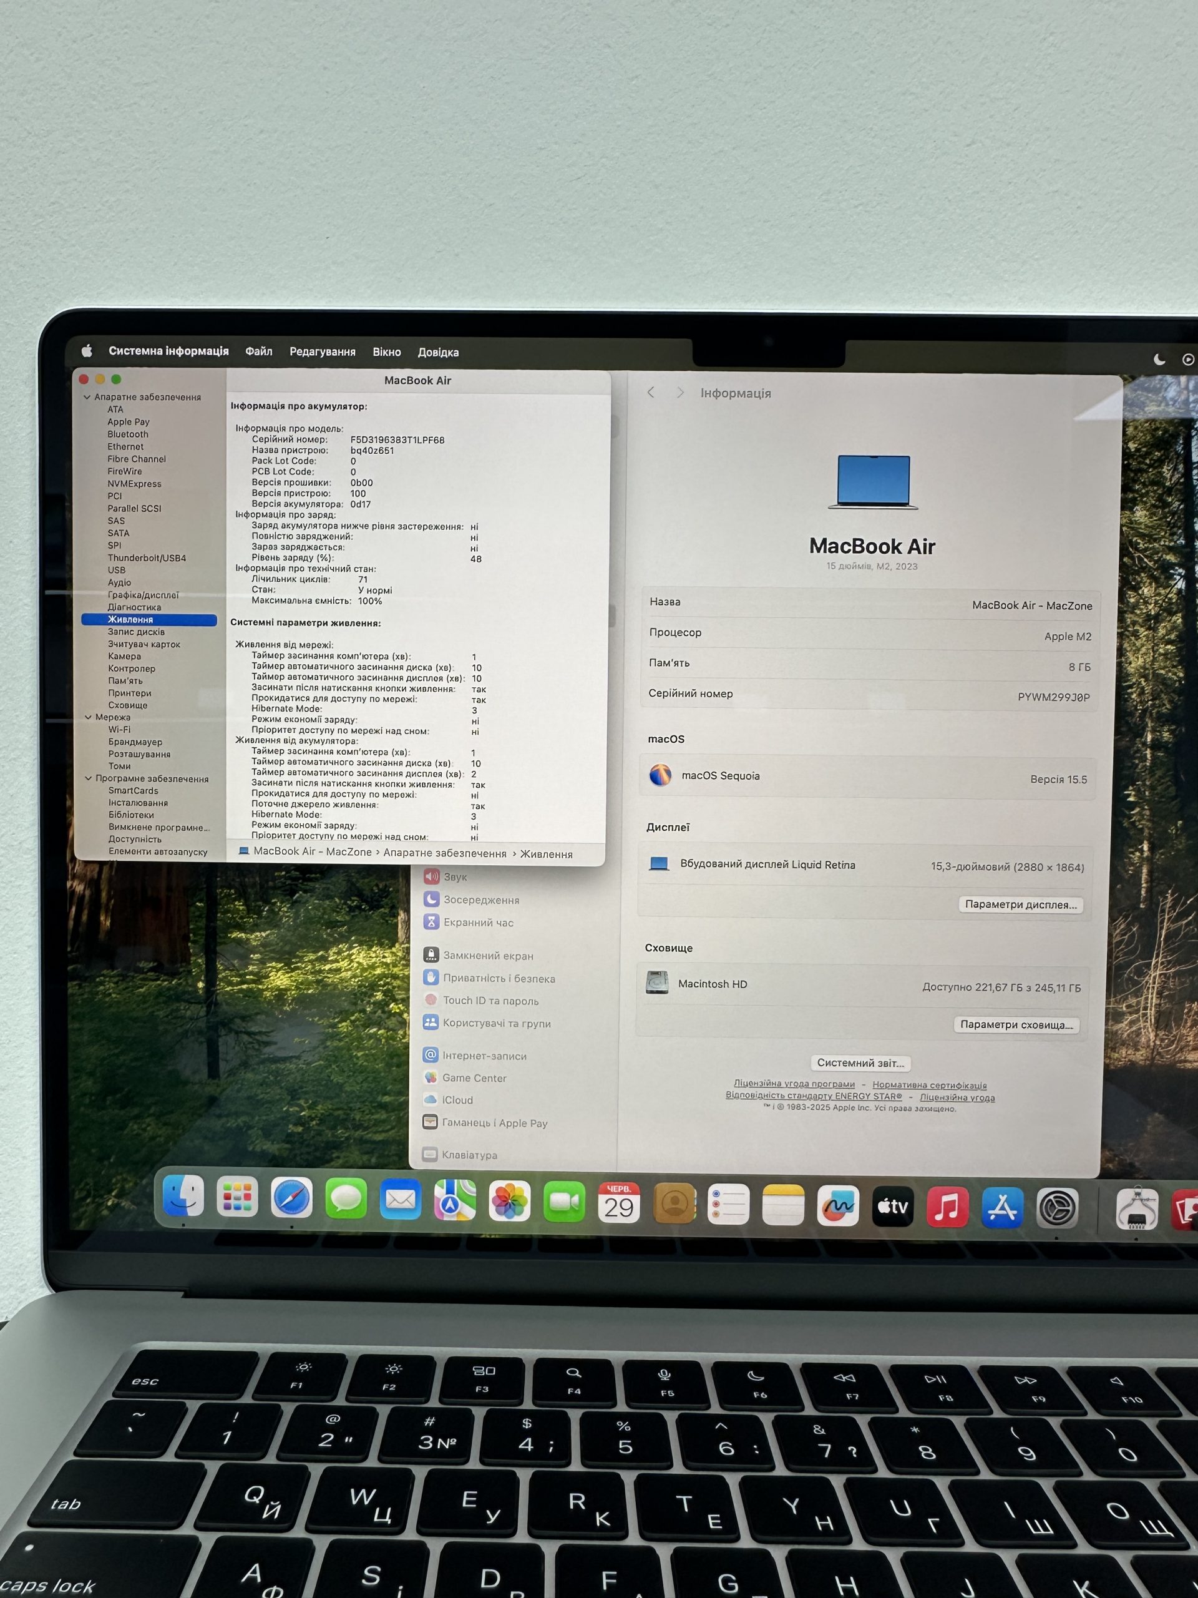Click Апаратне забезпечення in path bar
This screenshot has width=1198, height=1598.
point(445,853)
